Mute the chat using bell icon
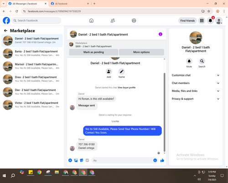Image resolution: width=228 pixels, height=183 pixels. 189,61
